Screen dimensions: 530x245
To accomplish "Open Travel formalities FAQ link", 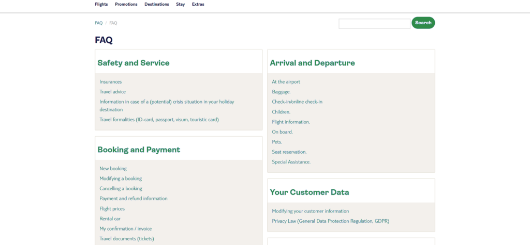I will (159, 120).
